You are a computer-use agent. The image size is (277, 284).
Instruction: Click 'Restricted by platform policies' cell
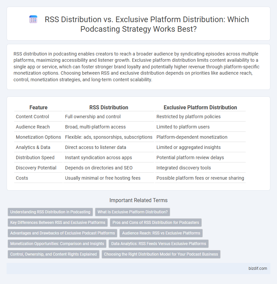click(x=200, y=117)
